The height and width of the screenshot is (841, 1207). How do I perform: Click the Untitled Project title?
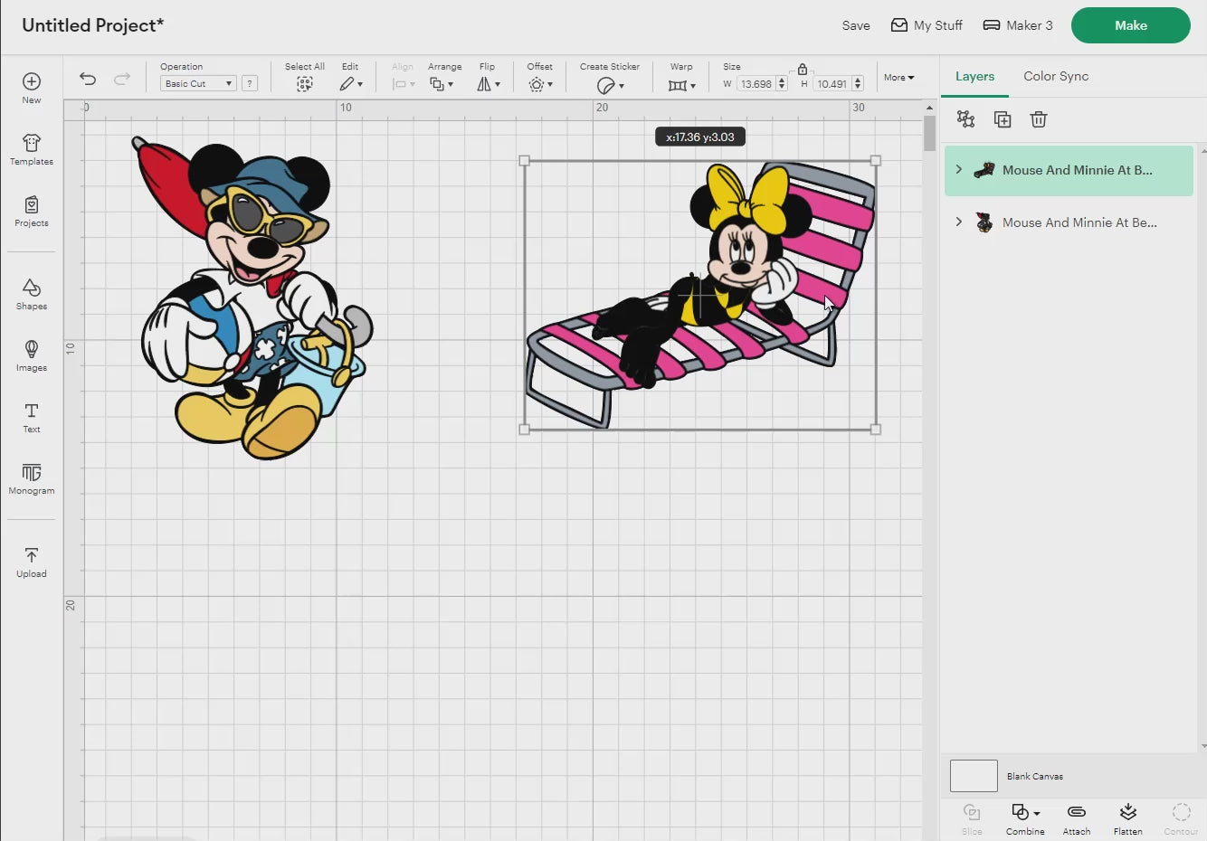[x=93, y=25]
